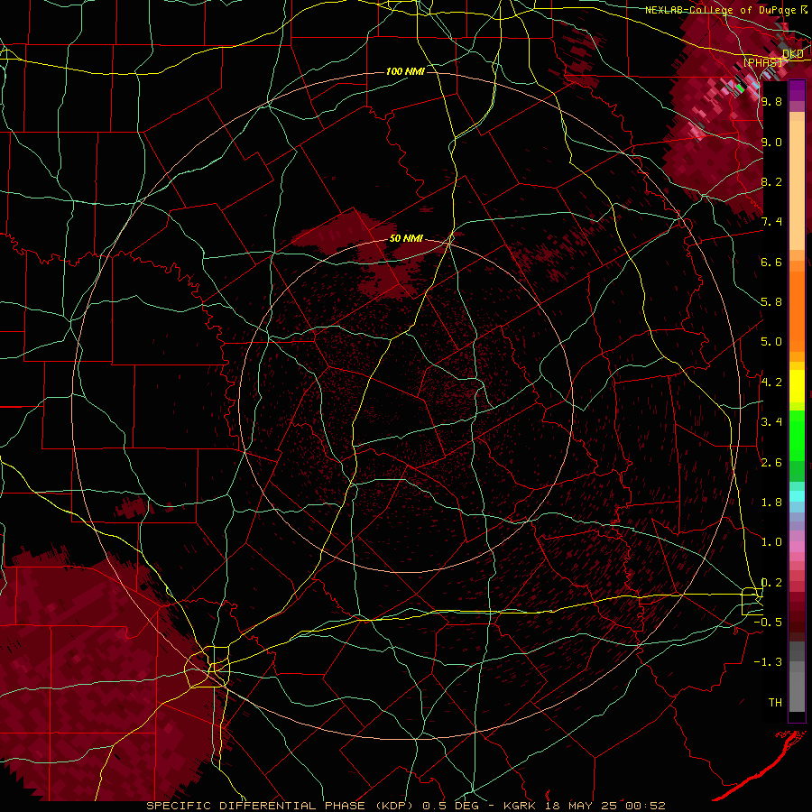Click the 3.4 scale value

tap(771, 422)
